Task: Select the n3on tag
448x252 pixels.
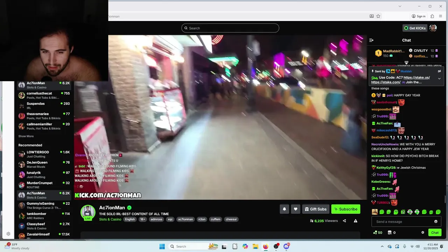Action: 202,219
